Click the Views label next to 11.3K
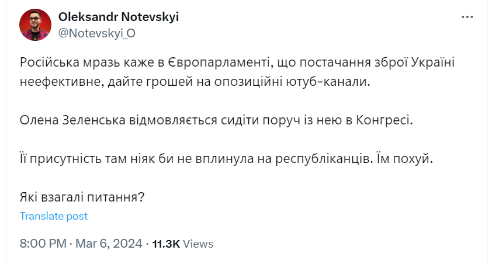The width and height of the screenshot is (492, 264). tap(198, 244)
